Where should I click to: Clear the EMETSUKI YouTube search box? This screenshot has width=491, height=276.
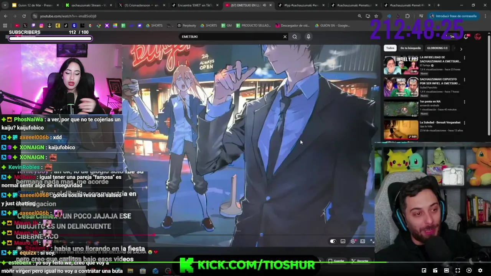(x=285, y=37)
